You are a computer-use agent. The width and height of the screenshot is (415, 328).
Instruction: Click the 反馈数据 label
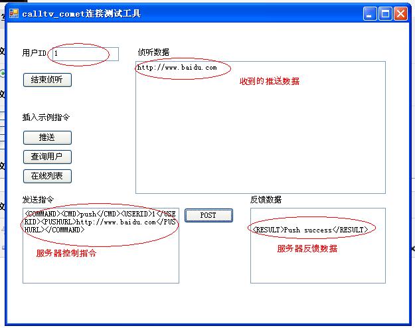coord(266,200)
